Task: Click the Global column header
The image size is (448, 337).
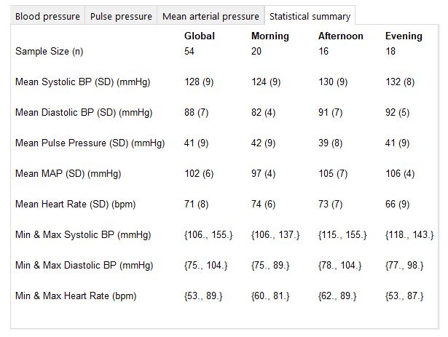Action: tap(200, 36)
